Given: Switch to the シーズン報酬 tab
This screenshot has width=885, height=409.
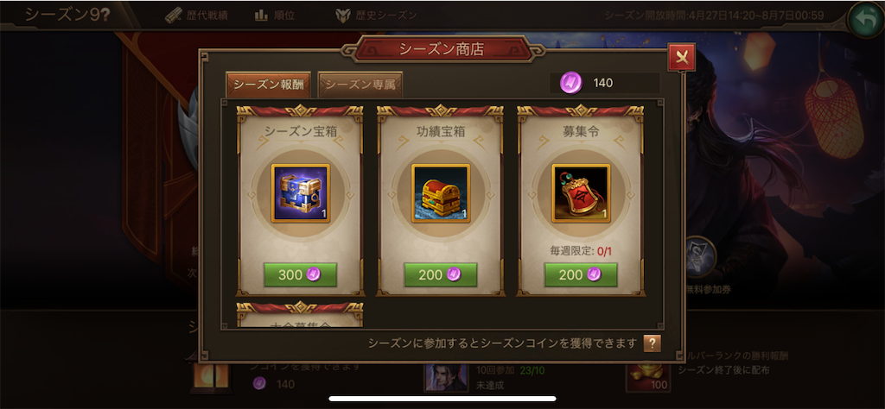Looking at the screenshot, I should [x=269, y=85].
